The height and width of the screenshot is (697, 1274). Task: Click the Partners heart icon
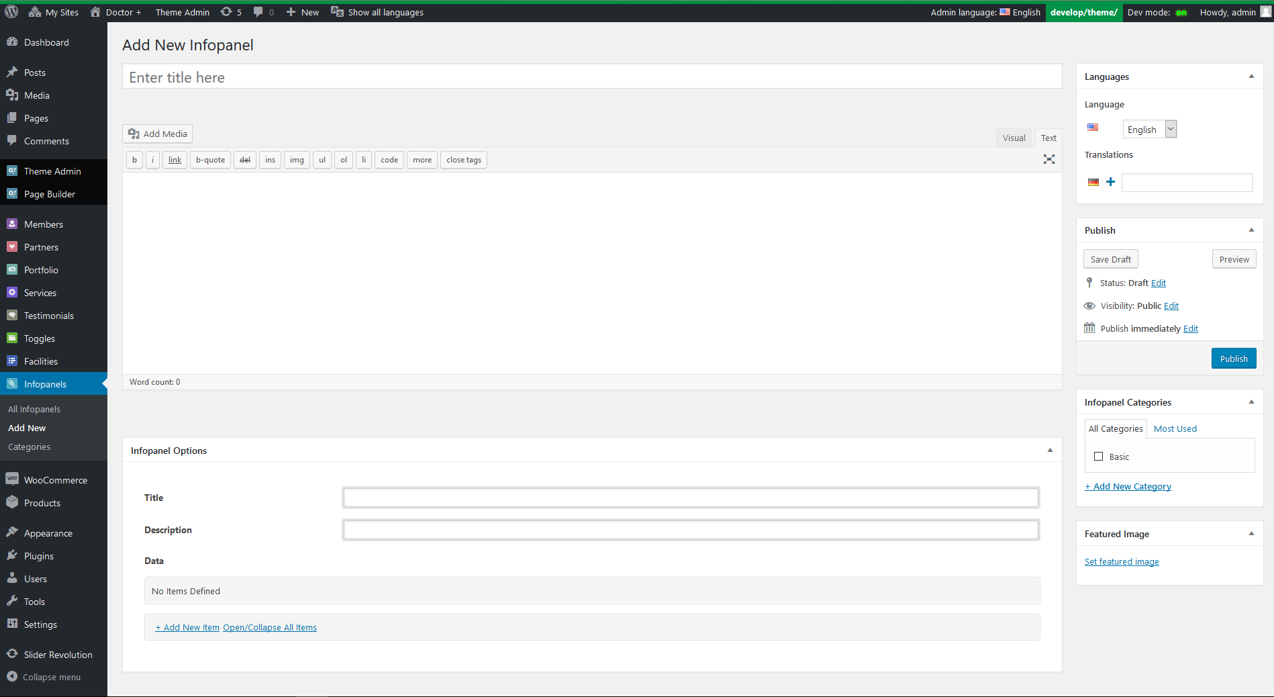point(12,246)
